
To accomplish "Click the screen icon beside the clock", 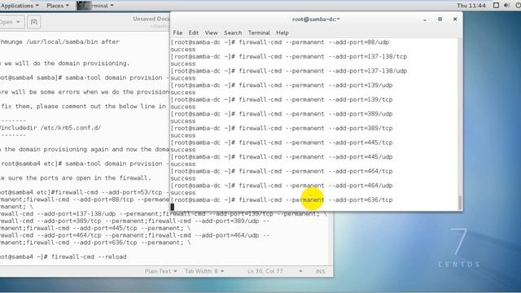I will coord(496,6).
